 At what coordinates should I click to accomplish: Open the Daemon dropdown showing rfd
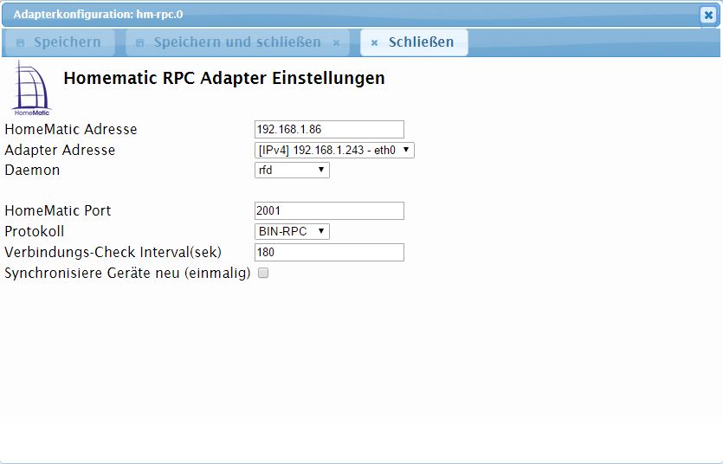click(292, 170)
